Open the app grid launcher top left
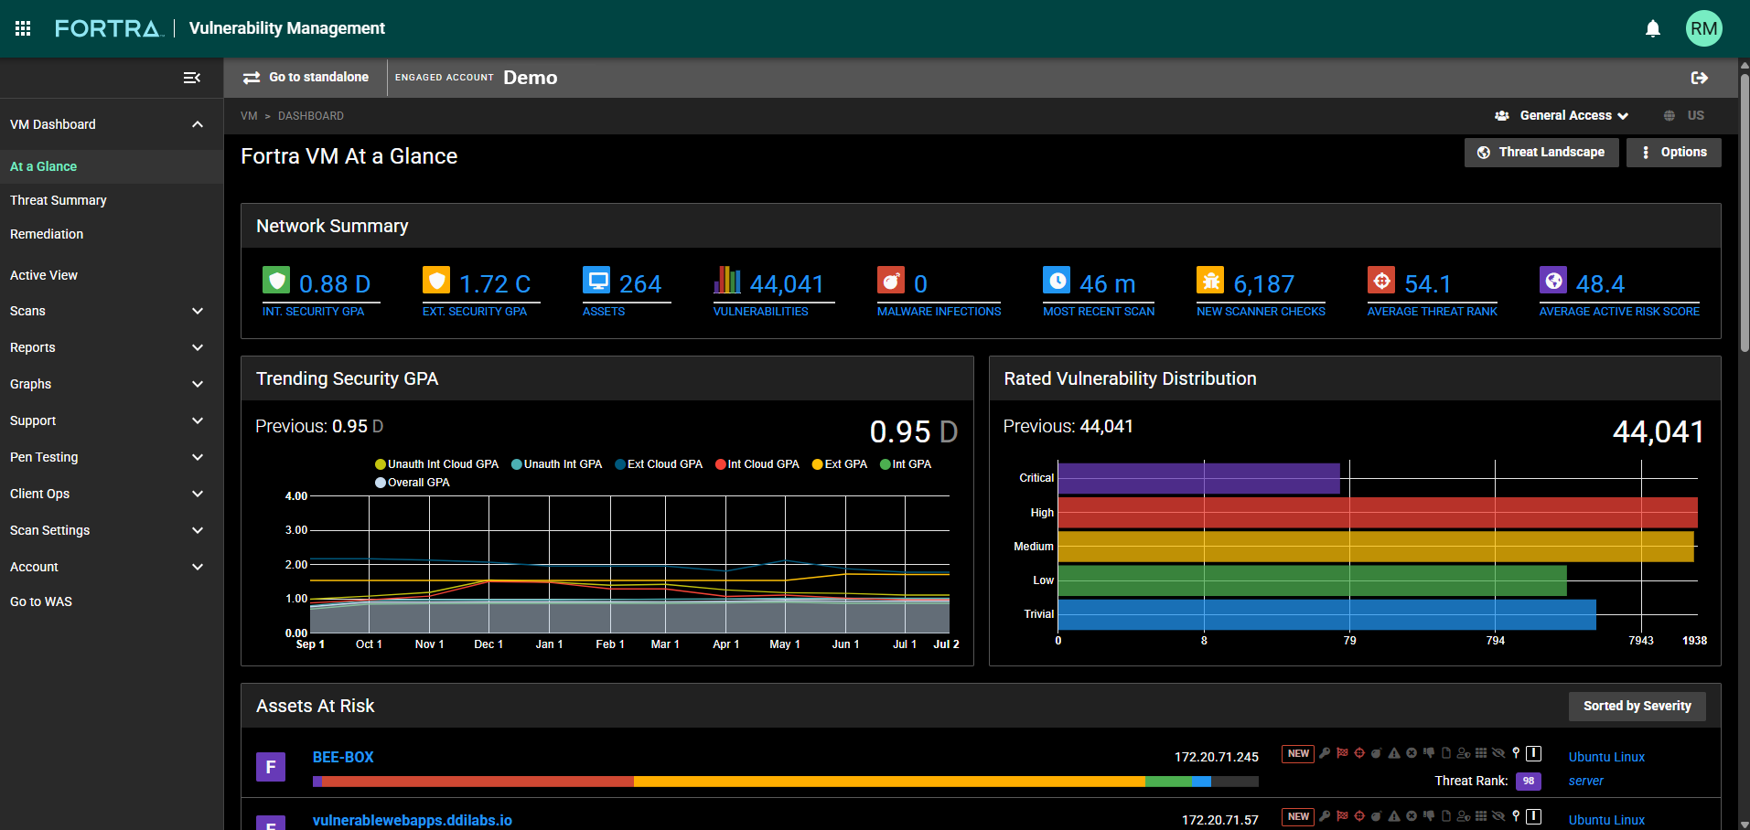Viewport: 1750px width, 830px height. coord(22,27)
